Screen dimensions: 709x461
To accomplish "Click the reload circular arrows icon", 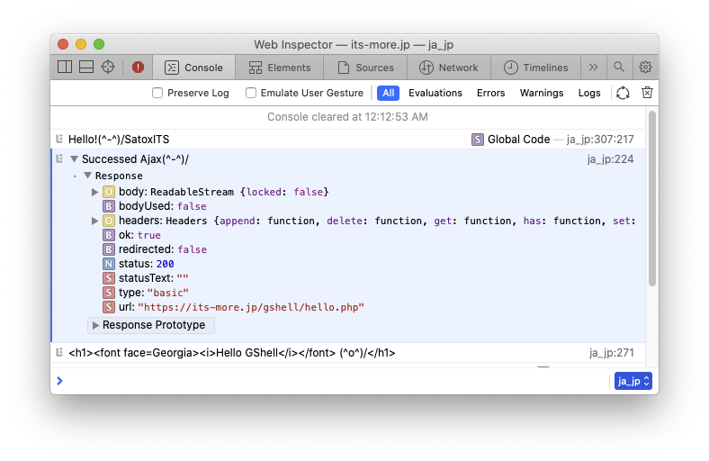I will (x=623, y=93).
